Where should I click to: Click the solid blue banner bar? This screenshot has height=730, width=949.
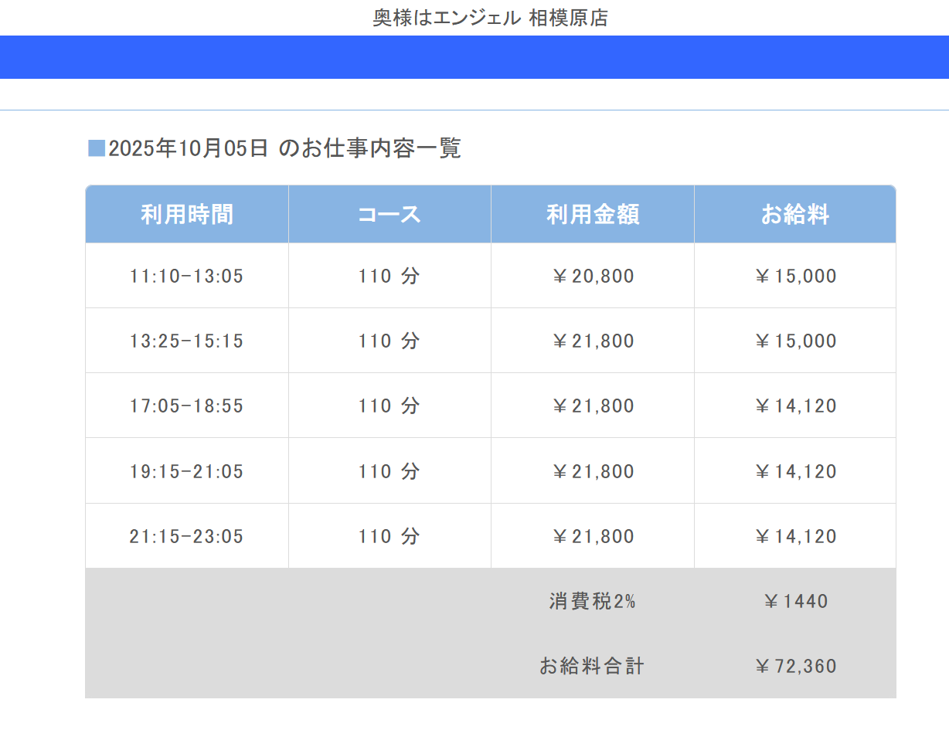474,57
